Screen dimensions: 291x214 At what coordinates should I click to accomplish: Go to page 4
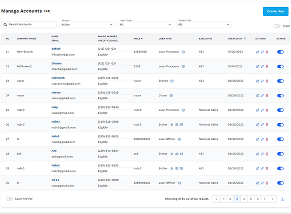pyautogui.click(x=244, y=199)
